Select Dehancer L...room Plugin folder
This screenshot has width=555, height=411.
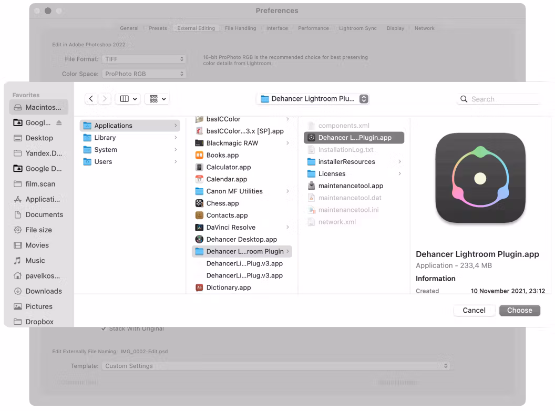point(242,251)
